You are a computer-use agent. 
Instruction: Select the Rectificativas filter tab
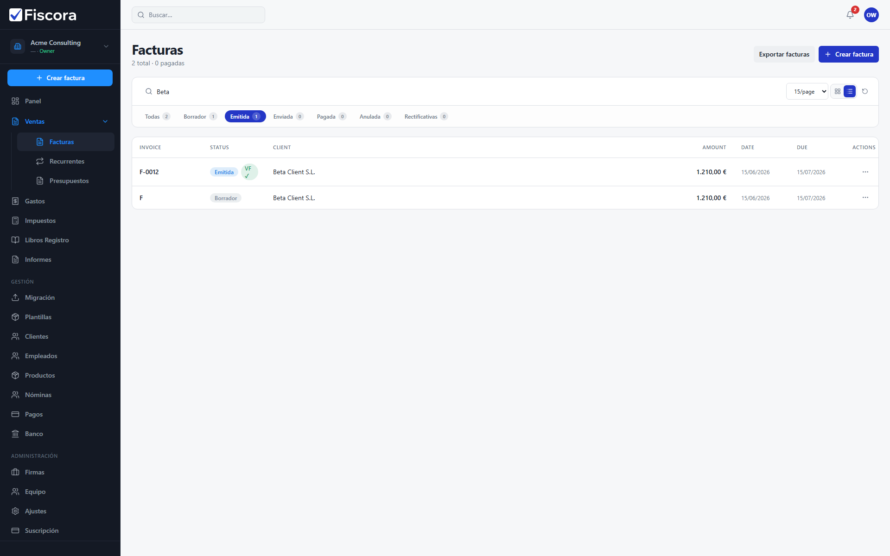[426, 116]
